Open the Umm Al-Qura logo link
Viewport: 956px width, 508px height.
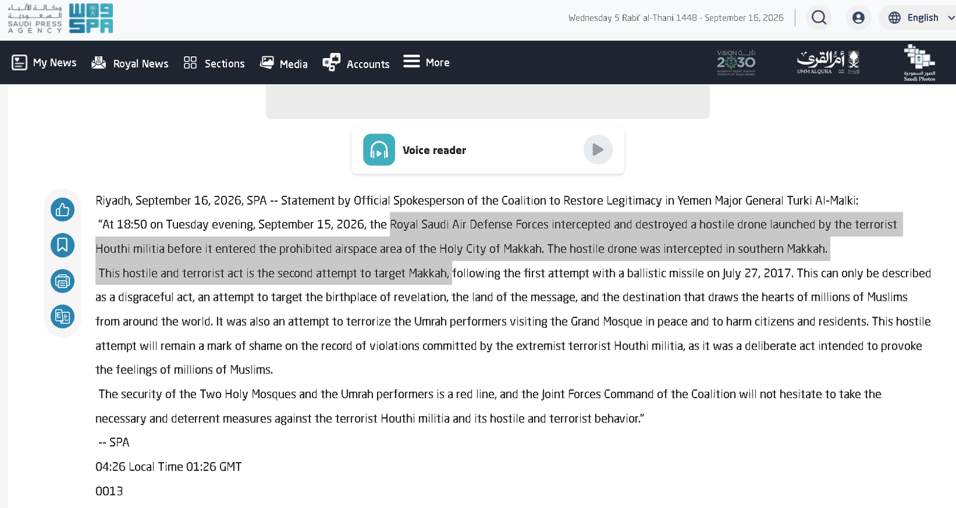828,62
